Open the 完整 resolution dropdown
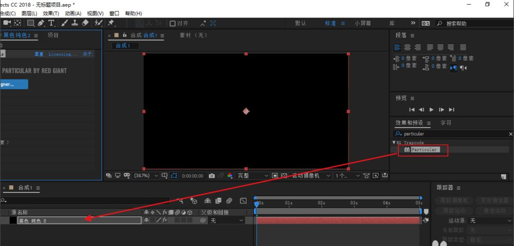514x246 pixels. pyautogui.click(x=252, y=176)
